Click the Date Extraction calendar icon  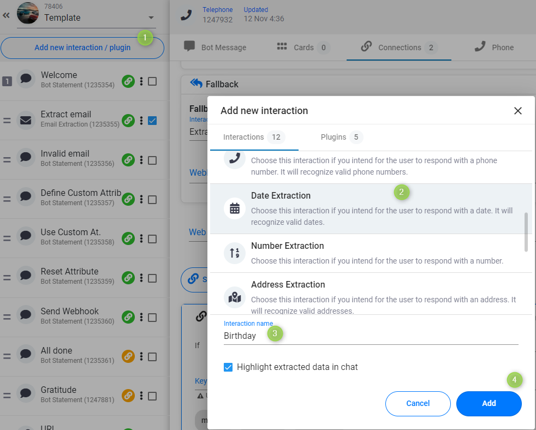[x=235, y=208]
